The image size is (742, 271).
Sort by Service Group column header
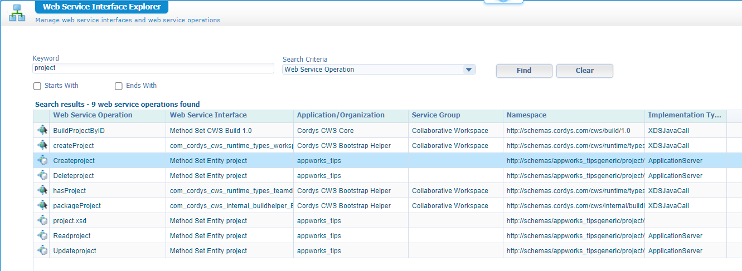(436, 115)
